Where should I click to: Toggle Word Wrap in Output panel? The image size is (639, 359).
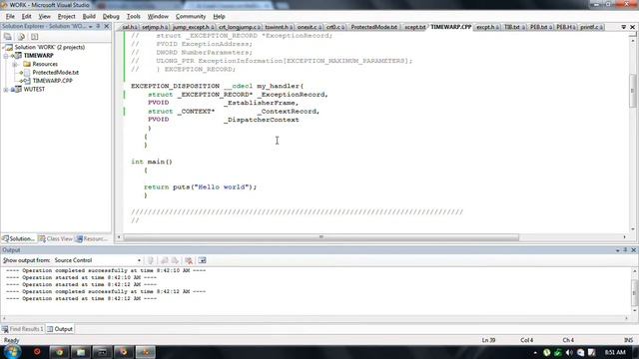[202, 260]
